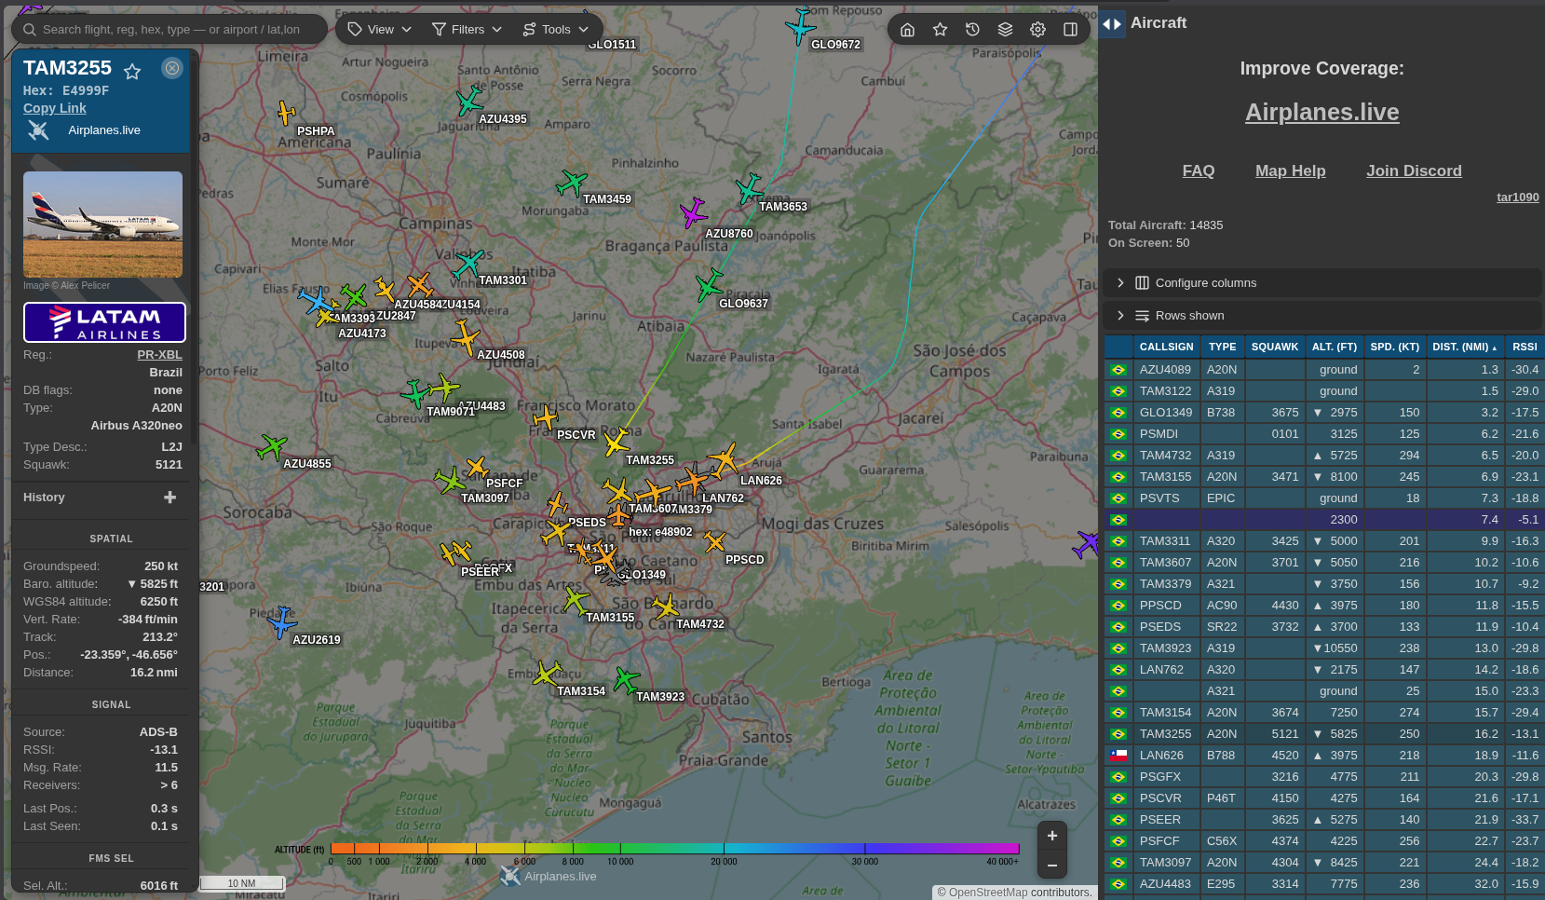Click OpenStreetMap attribution link
Screen dimensions: 1545x900
[988, 893]
